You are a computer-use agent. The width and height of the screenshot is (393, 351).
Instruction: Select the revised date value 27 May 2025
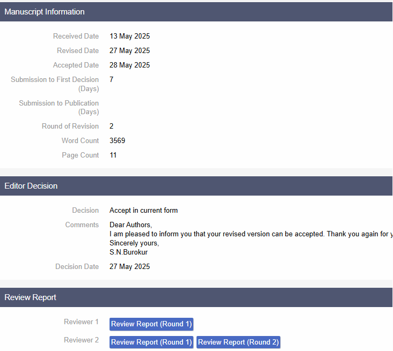pyautogui.click(x=129, y=51)
